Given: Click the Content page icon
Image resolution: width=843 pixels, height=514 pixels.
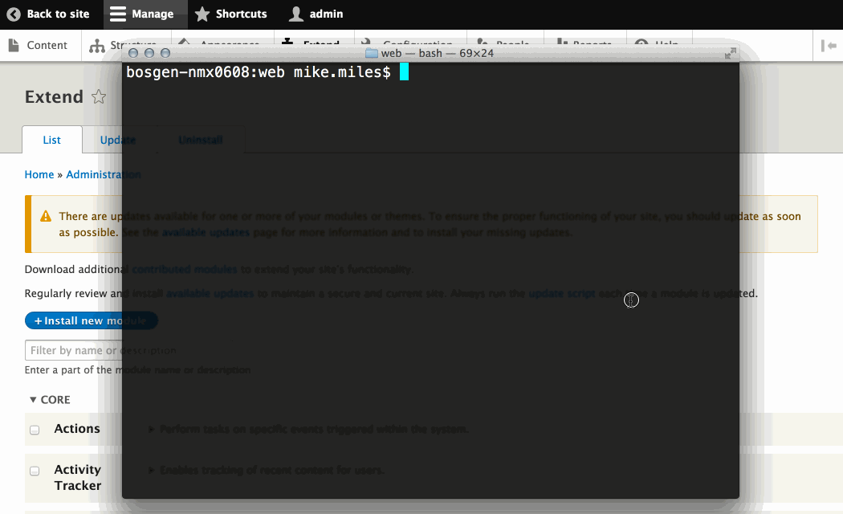Looking at the screenshot, I should pyautogui.click(x=14, y=45).
